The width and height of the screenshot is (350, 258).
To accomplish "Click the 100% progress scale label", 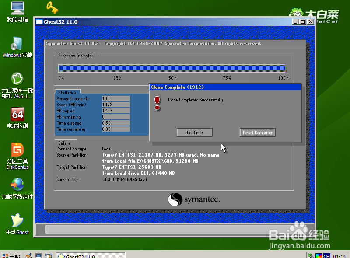I will 283,78.
